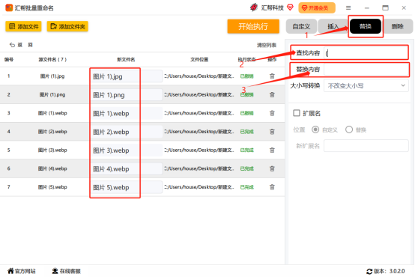Focus the 替换内容 replacement input field
This screenshot has width=415, height=277.
pyautogui.click(x=366, y=70)
